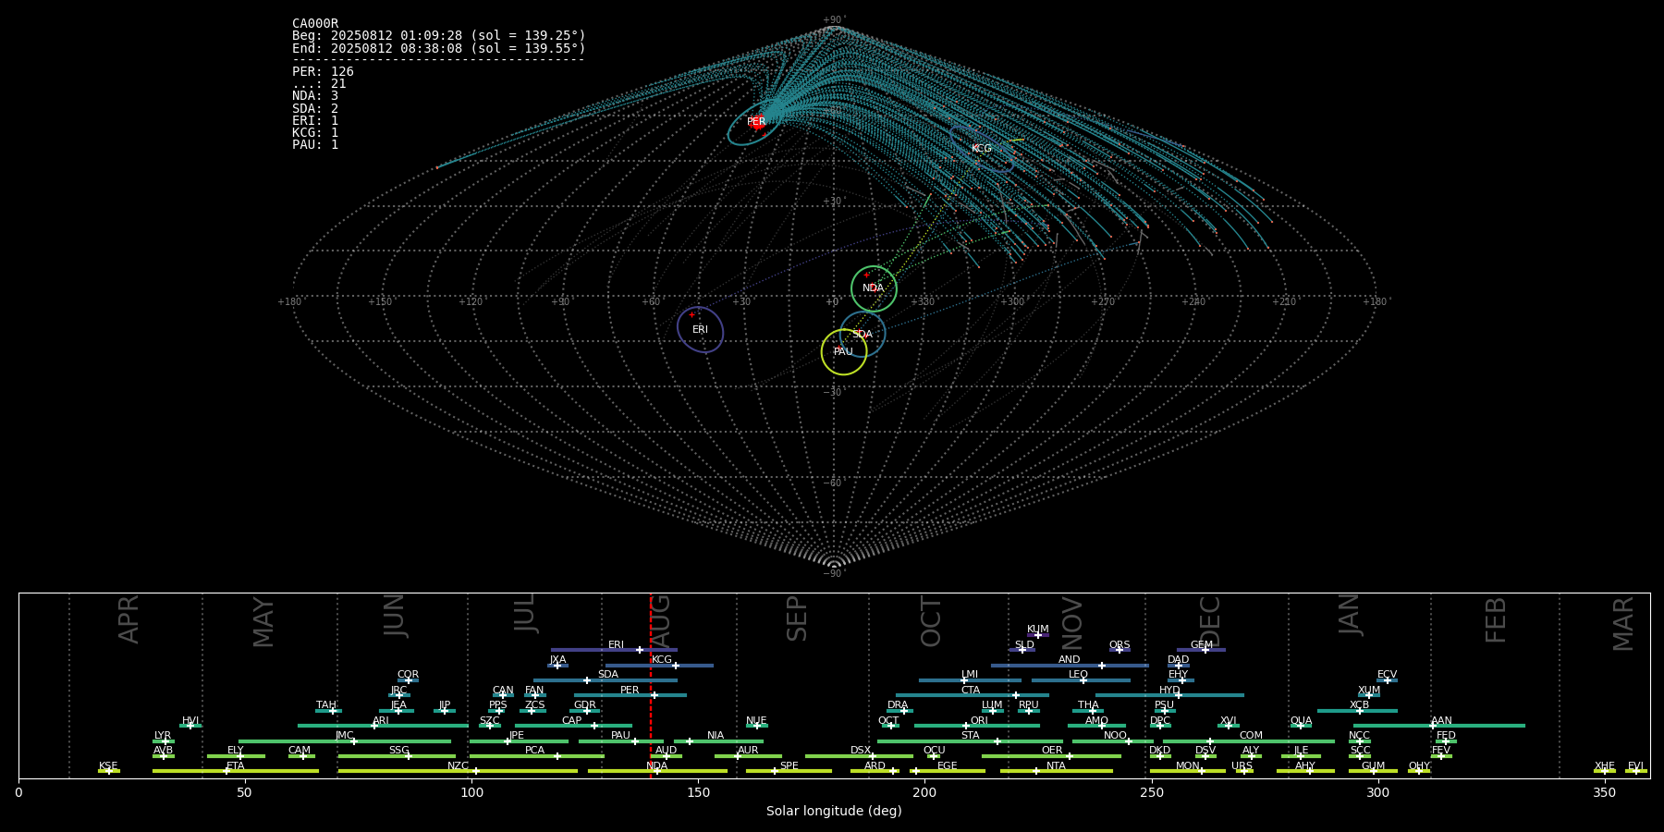Click the 'SDA: 2' count line
Viewport: 1664px width, 832px height.
315,109
